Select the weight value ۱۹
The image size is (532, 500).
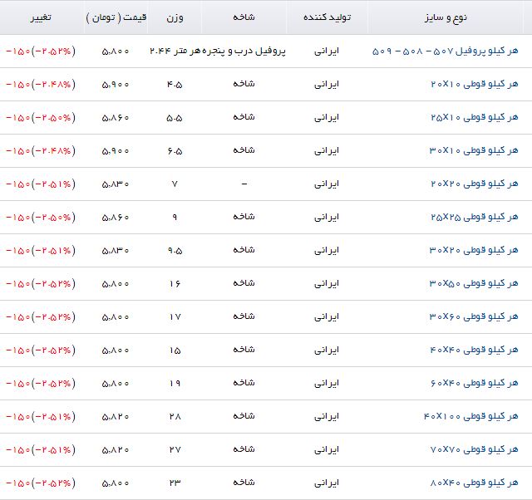click(175, 384)
